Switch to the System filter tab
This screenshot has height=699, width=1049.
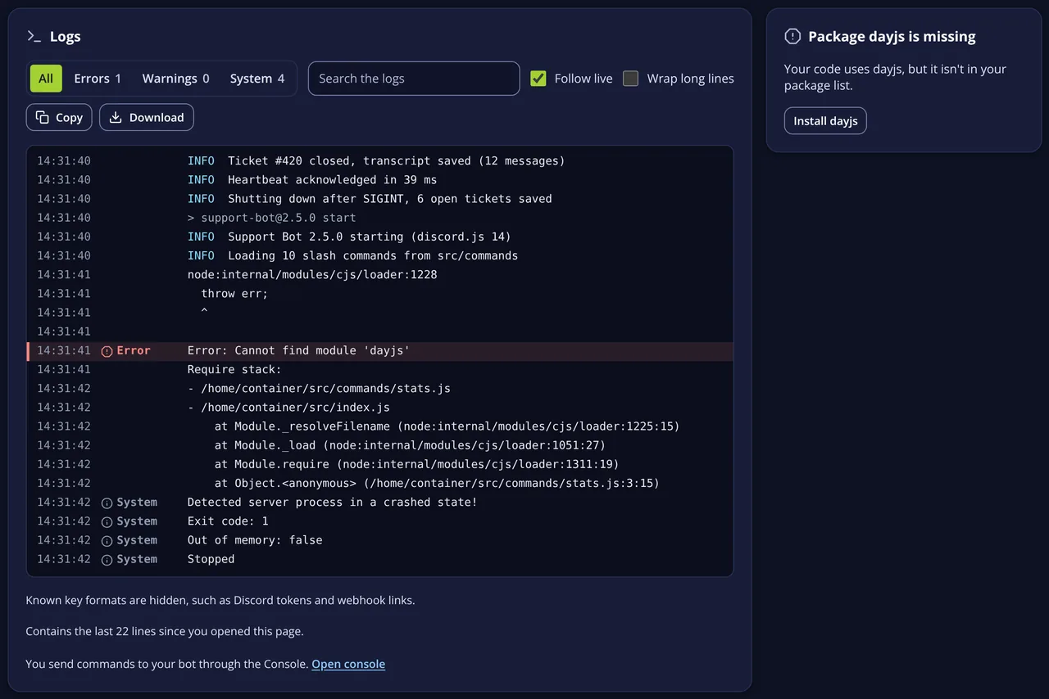point(257,79)
